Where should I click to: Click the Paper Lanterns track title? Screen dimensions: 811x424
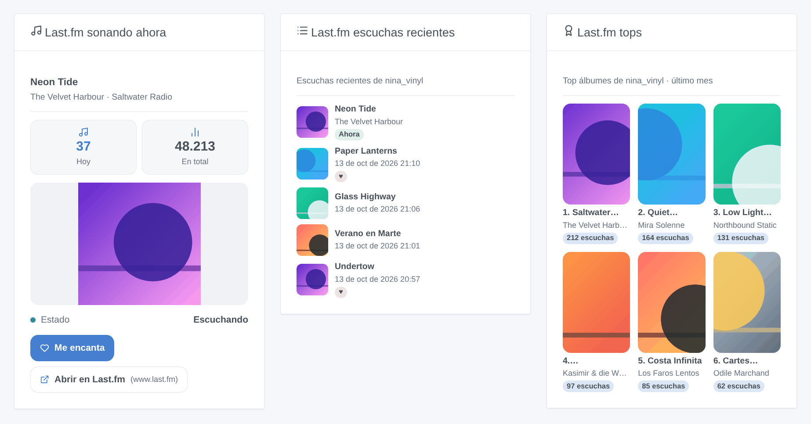(366, 151)
